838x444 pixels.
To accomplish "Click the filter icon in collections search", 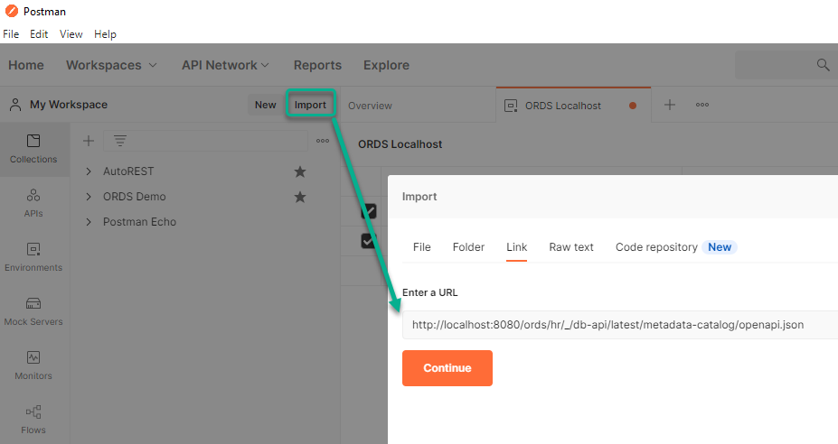I will coord(119,141).
